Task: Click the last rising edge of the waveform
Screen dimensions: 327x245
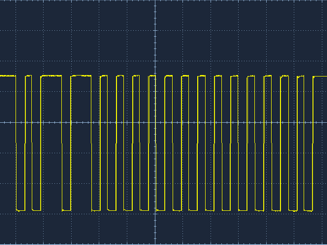Action: (x=312, y=143)
